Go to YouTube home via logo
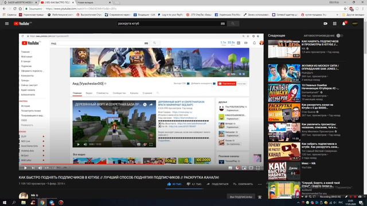367x206 pixels. 22,23
